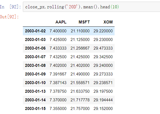160x114 pixels.
Task: Select row index 2003-01-10
Action: click(x=35, y=83)
